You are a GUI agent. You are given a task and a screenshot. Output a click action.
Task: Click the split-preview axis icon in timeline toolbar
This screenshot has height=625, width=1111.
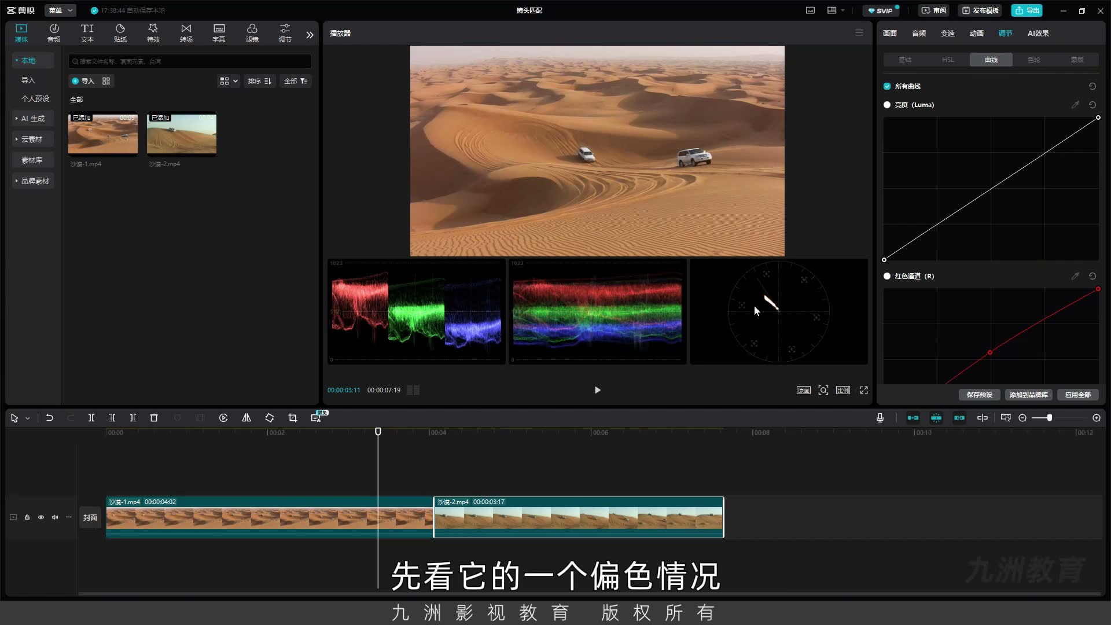pyautogui.click(x=983, y=418)
